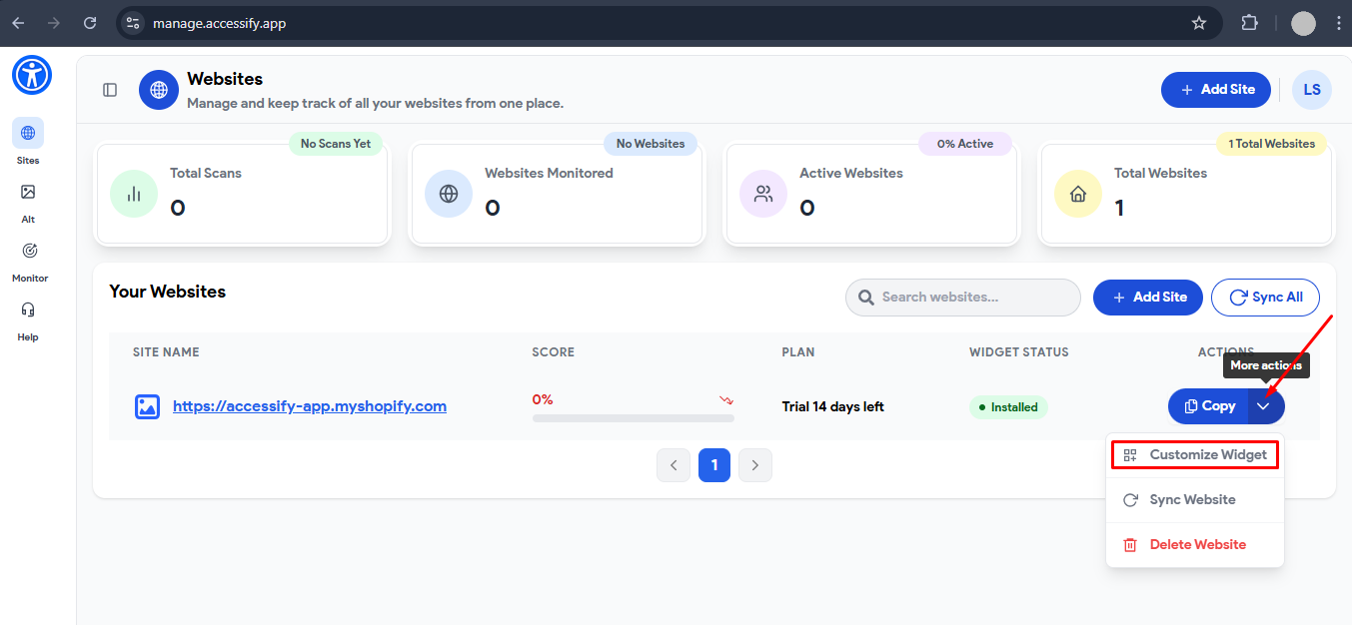Click the 0% score progress bar

point(633,417)
